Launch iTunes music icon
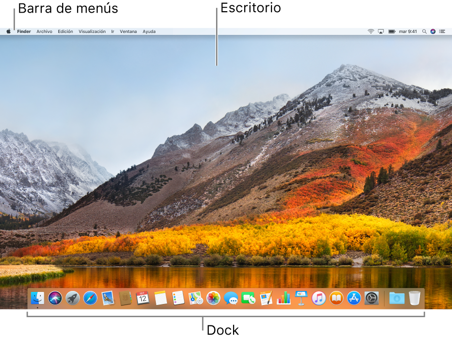Viewport: 452px width, 338px height. 318,298
